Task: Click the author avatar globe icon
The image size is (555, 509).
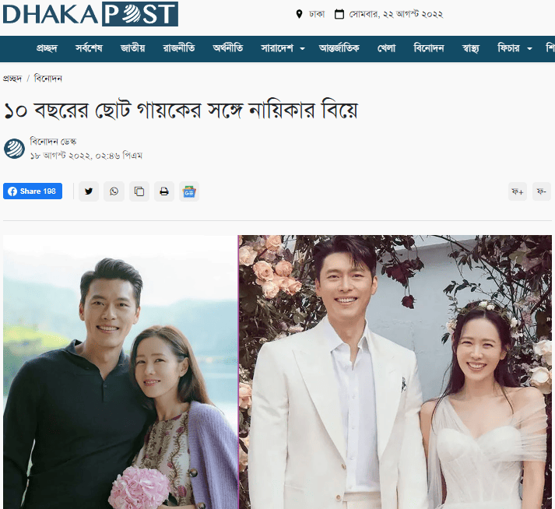Action: [14, 149]
